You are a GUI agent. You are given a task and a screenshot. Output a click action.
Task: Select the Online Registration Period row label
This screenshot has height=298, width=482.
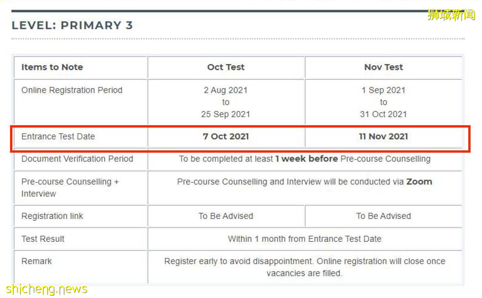pyautogui.click(x=72, y=90)
